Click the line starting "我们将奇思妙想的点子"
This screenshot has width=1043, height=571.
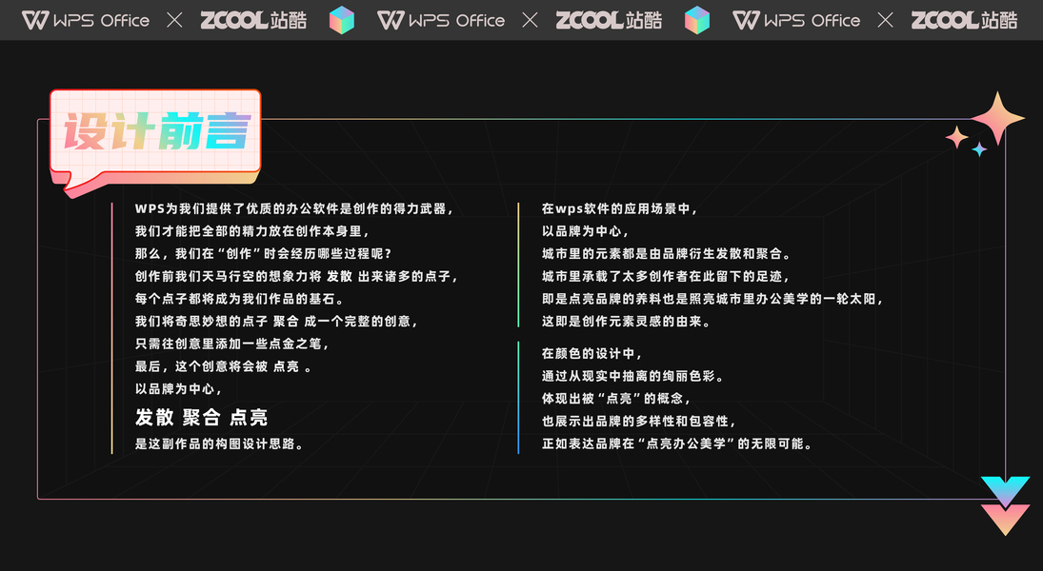point(276,322)
